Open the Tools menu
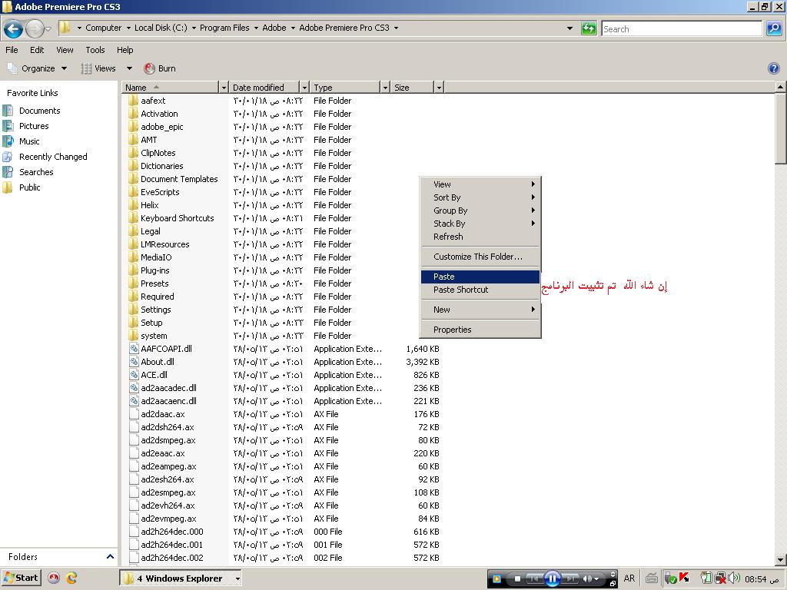The height and width of the screenshot is (590, 787). [95, 50]
